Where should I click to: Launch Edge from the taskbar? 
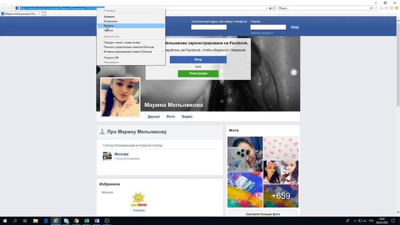coord(46,221)
